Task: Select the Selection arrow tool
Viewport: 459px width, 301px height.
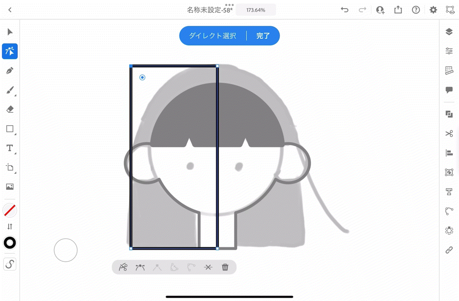Action: pyautogui.click(x=10, y=32)
